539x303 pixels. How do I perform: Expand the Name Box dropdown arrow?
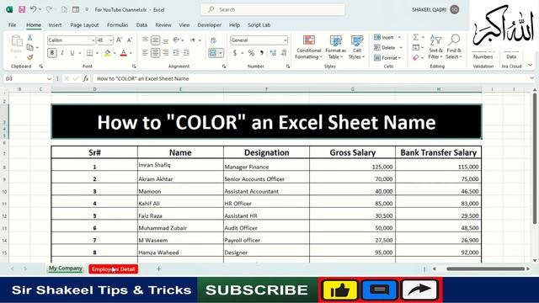pyautogui.click(x=49, y=78)
